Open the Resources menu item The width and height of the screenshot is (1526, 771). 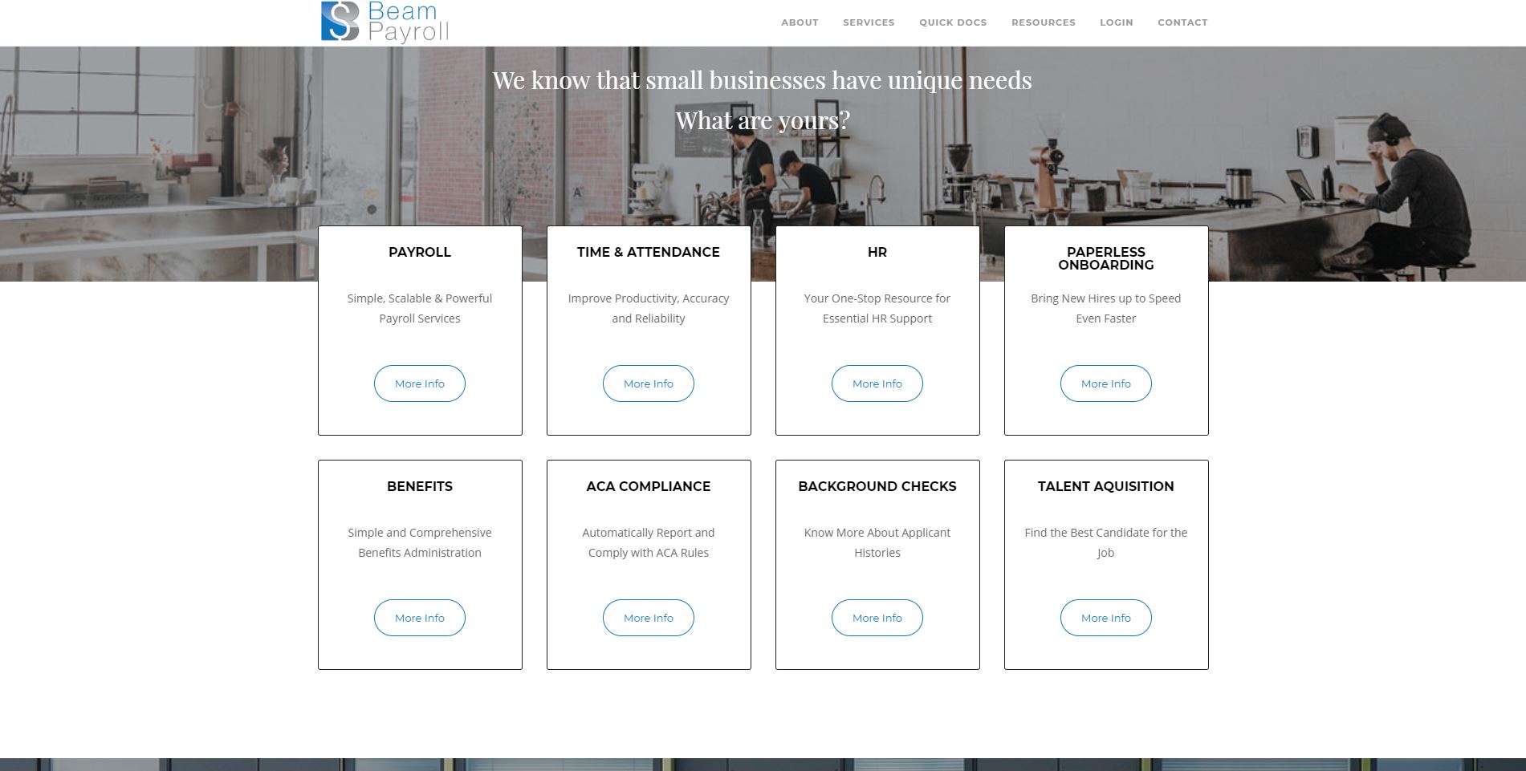click(x=1043, y=22)
